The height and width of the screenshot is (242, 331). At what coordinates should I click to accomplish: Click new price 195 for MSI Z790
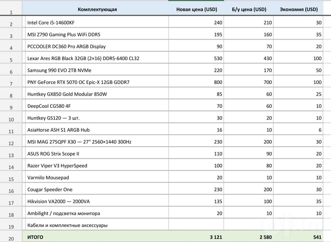click(196, 34)
